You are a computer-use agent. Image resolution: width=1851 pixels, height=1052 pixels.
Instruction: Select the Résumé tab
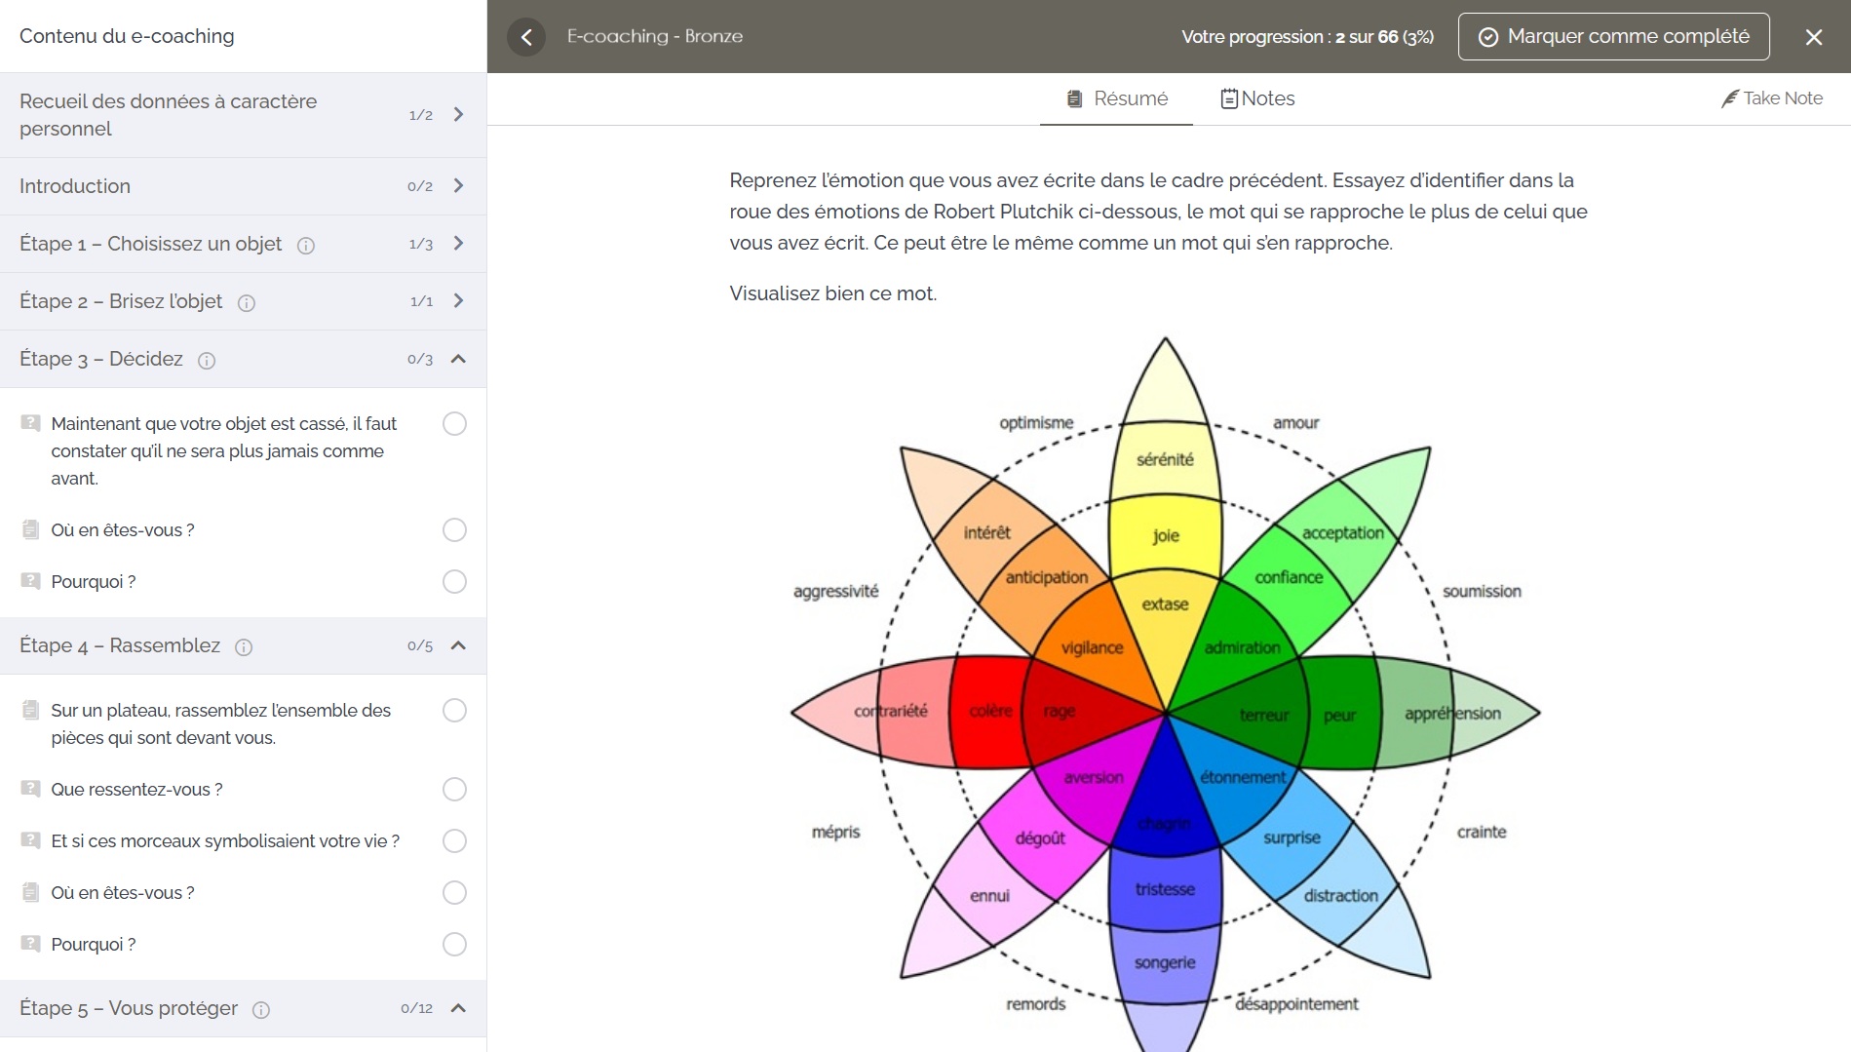pyautogui.click(x=1117, y=98)
